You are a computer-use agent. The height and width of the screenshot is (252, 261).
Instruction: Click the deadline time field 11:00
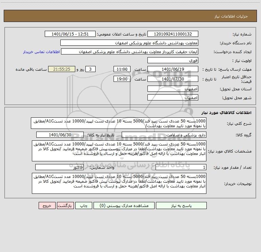coord(122,69)
